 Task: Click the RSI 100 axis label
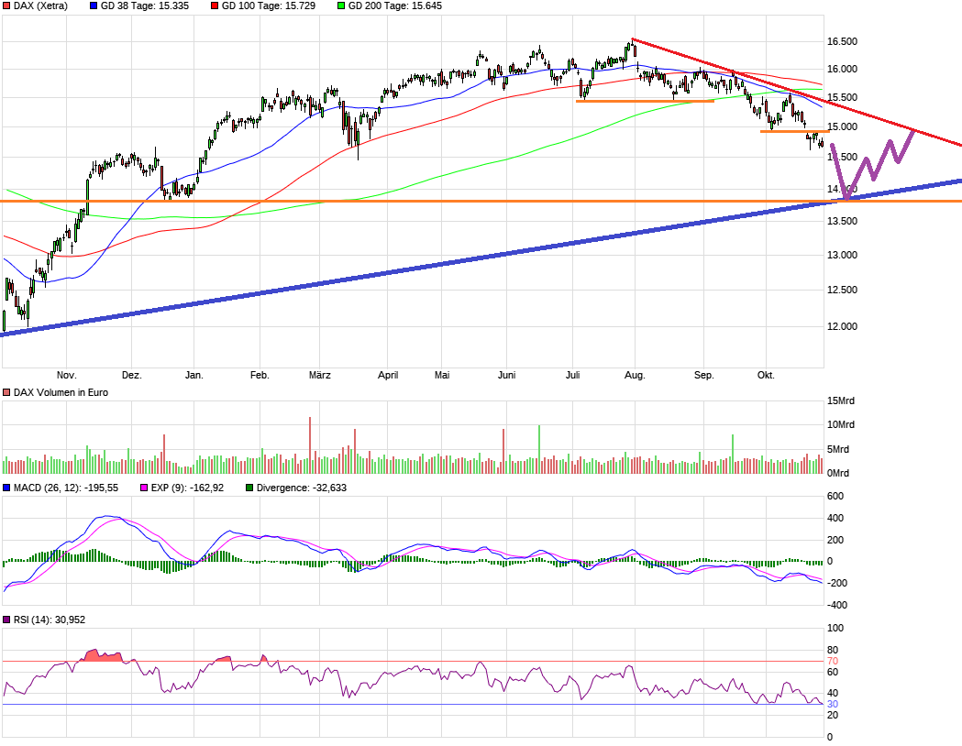[835, 629]
